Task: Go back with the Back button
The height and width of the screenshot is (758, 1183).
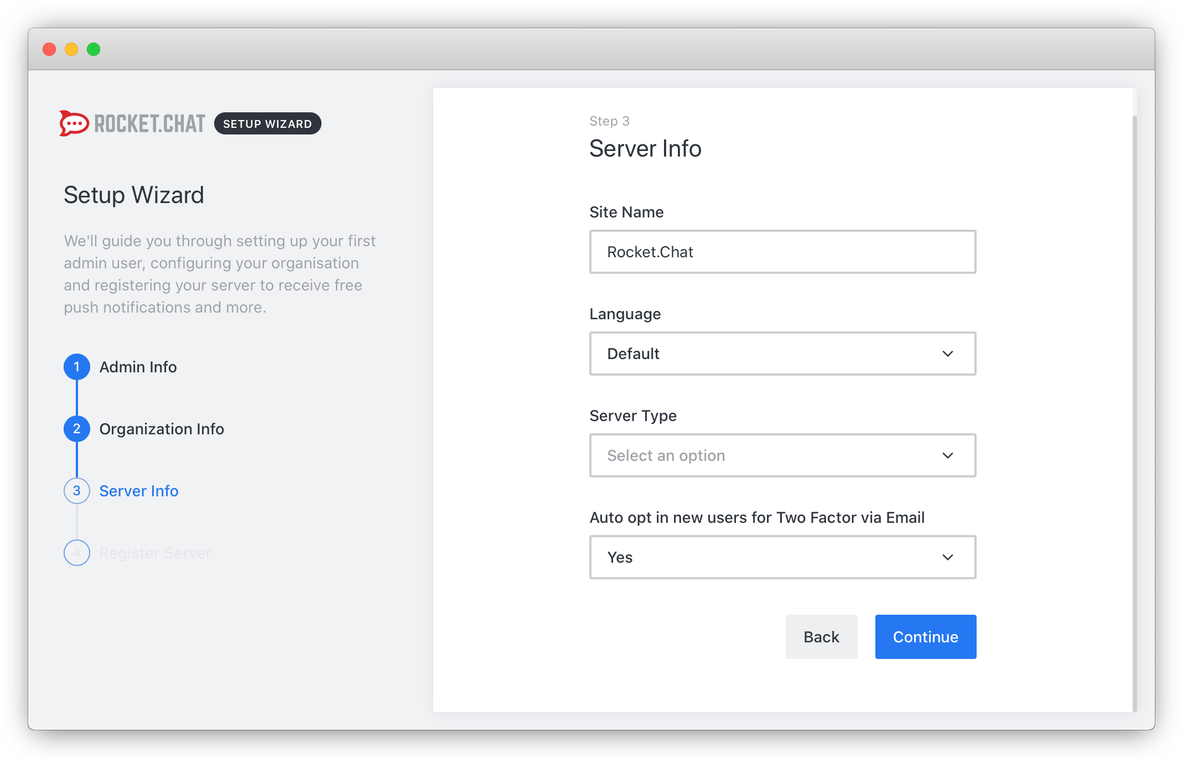Action: pos(821,637)
